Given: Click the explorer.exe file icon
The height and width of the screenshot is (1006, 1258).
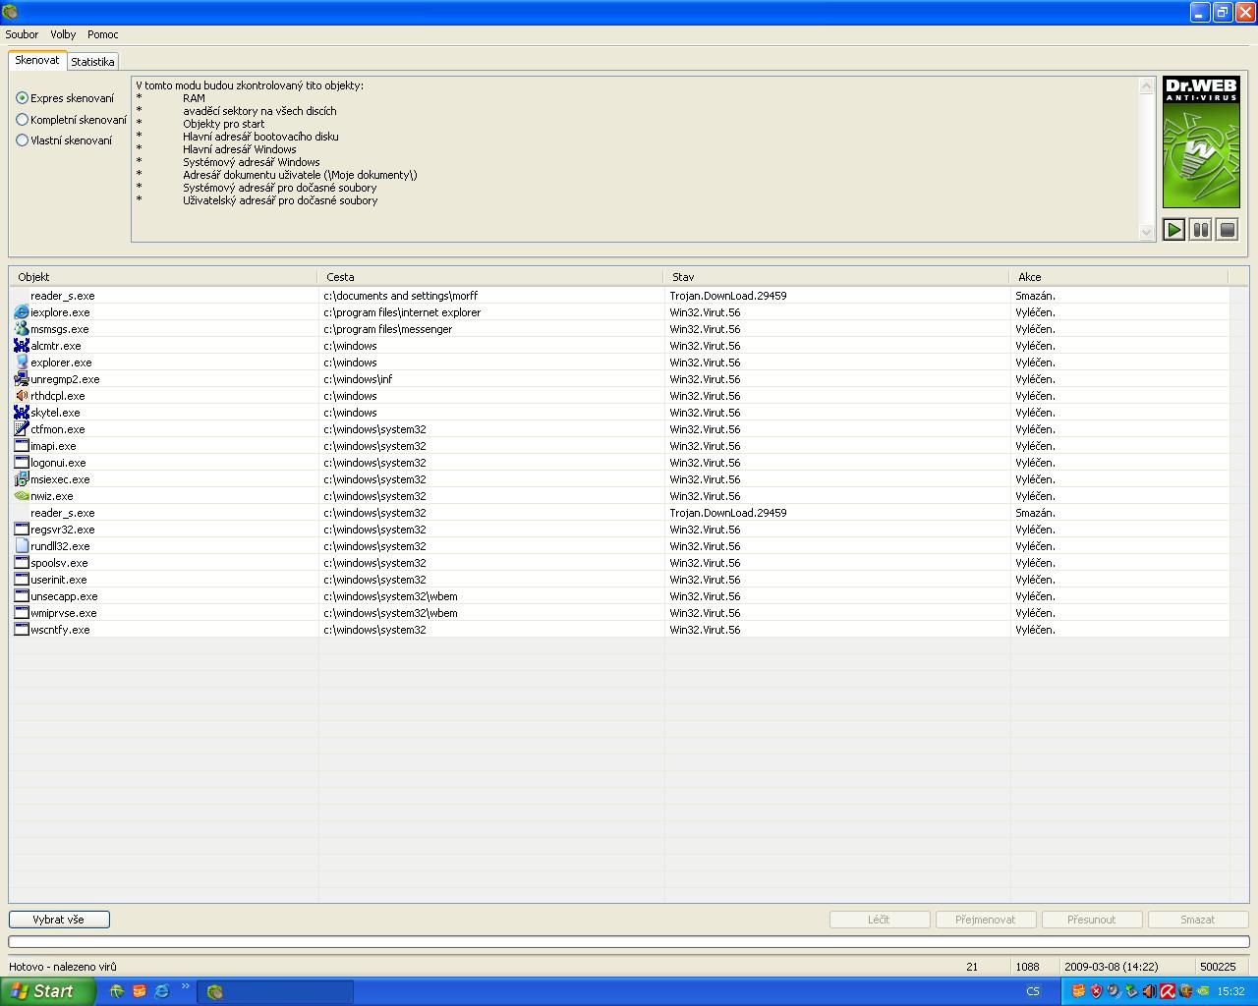Looking at the screenshot, I should 22,363.
